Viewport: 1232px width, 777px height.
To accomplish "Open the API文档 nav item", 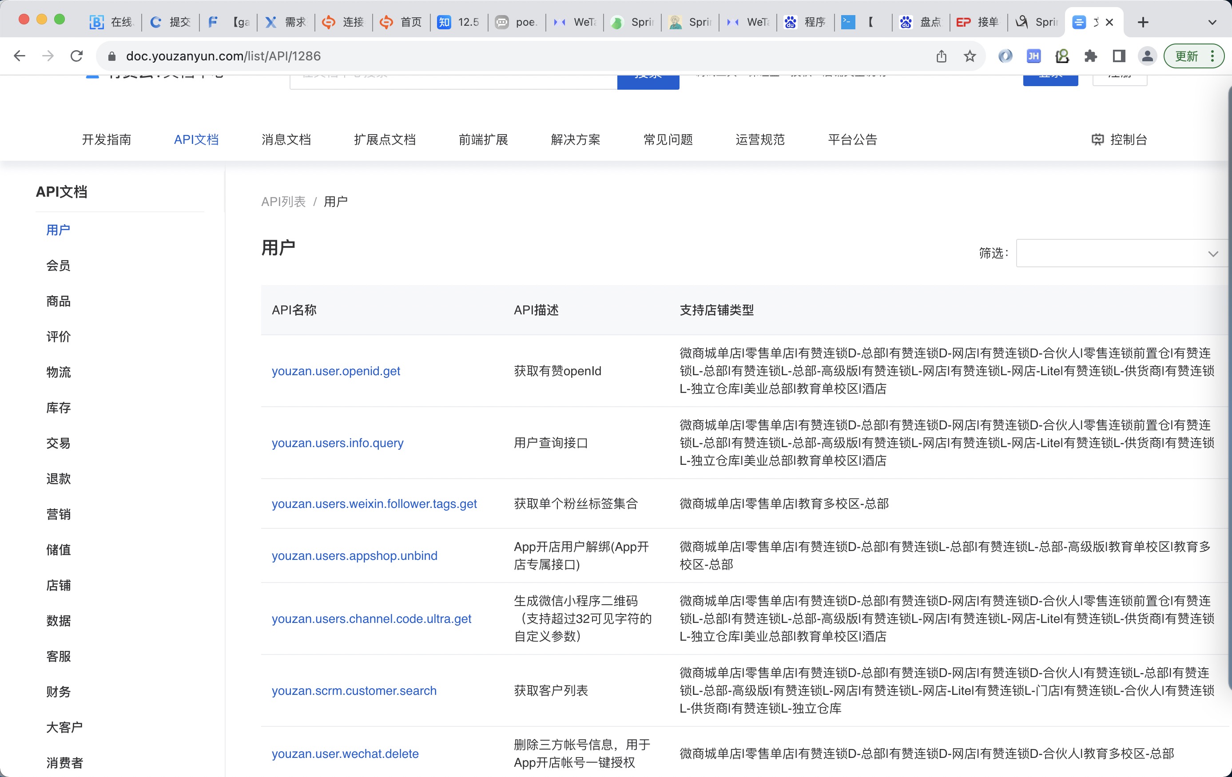I will (x=196, y=140).
